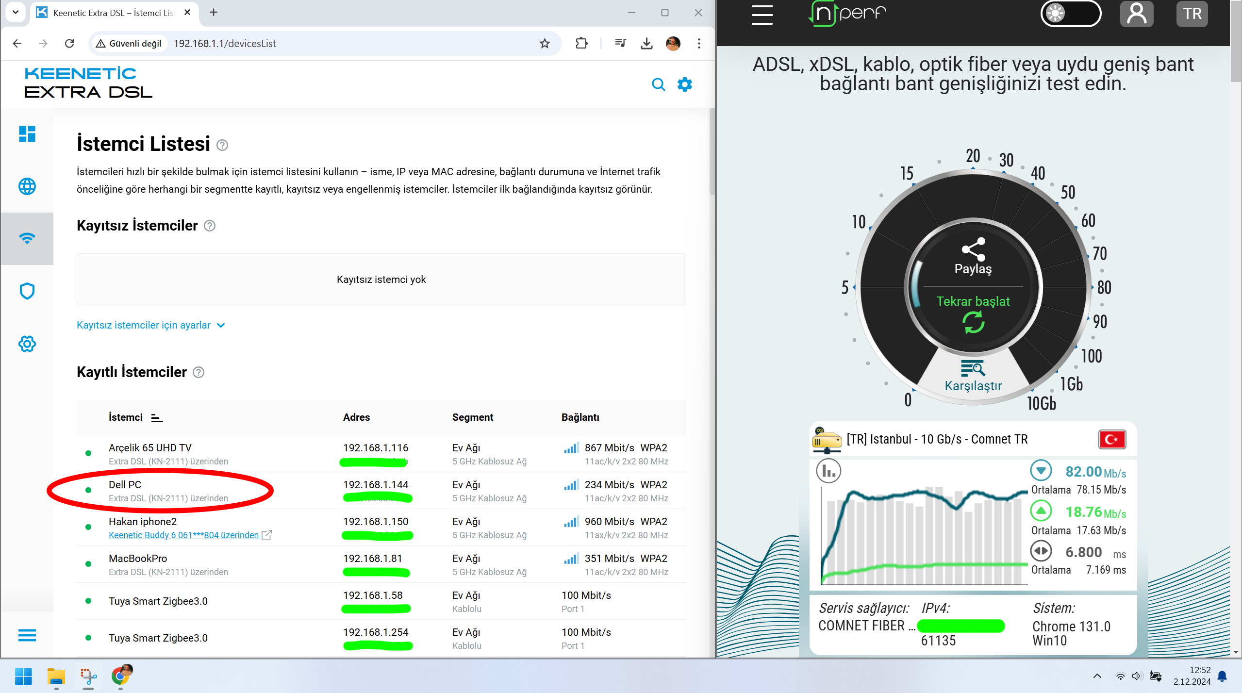Go back in Chrome
Screen dimensions: 1242x693
click(17, 43)
